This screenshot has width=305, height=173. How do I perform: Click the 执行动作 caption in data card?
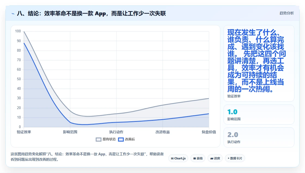(234, 142)
